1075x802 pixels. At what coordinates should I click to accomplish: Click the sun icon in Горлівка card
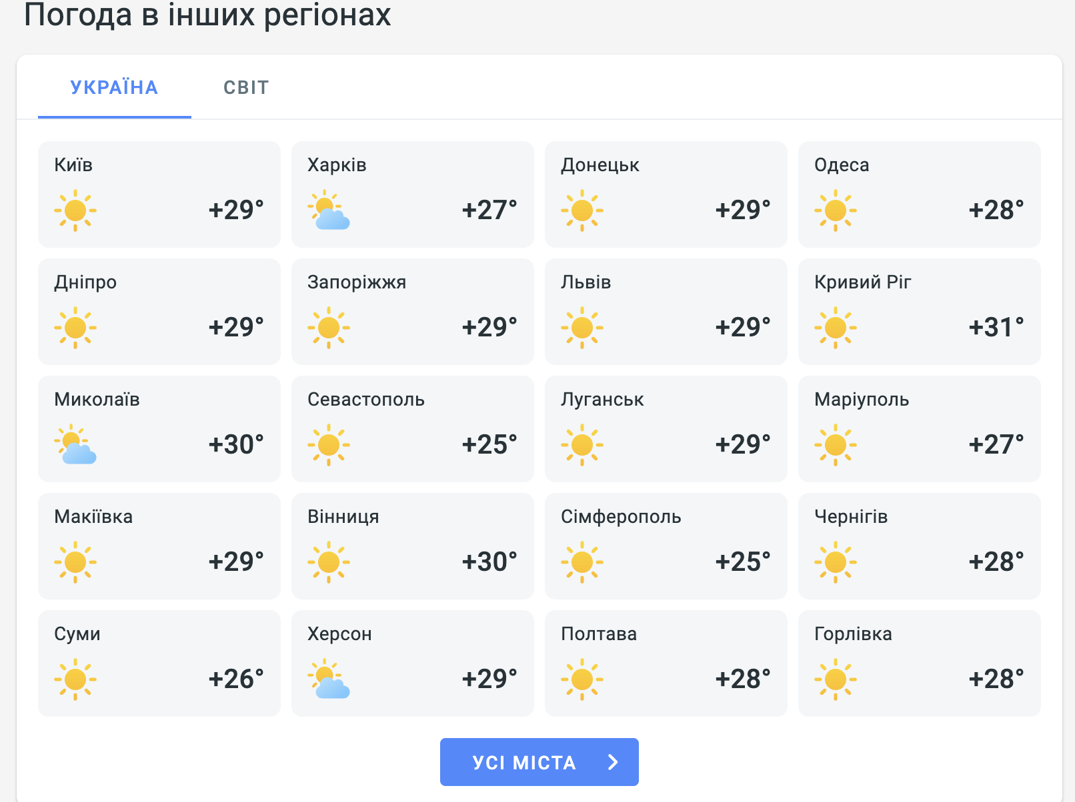click(x=836, y=679)
